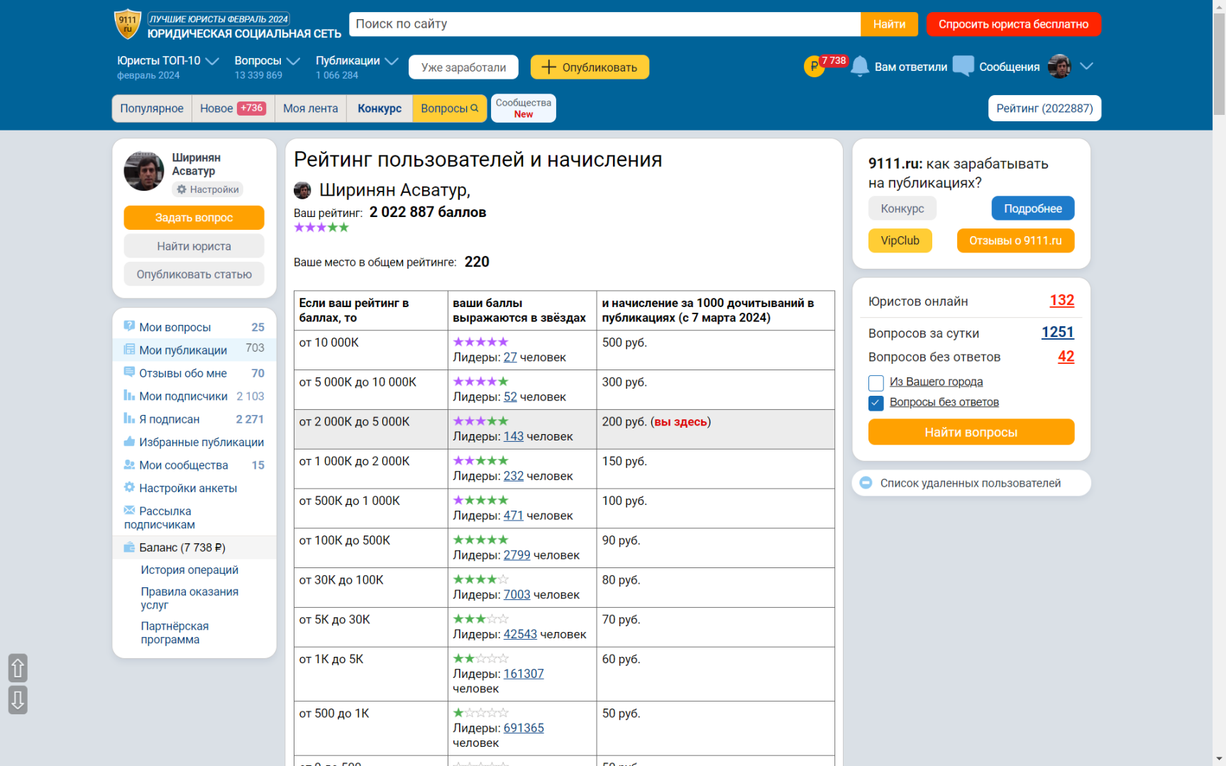Open profile Settings gear button
Screen dimensions: 1226x766
pos(208,189)
